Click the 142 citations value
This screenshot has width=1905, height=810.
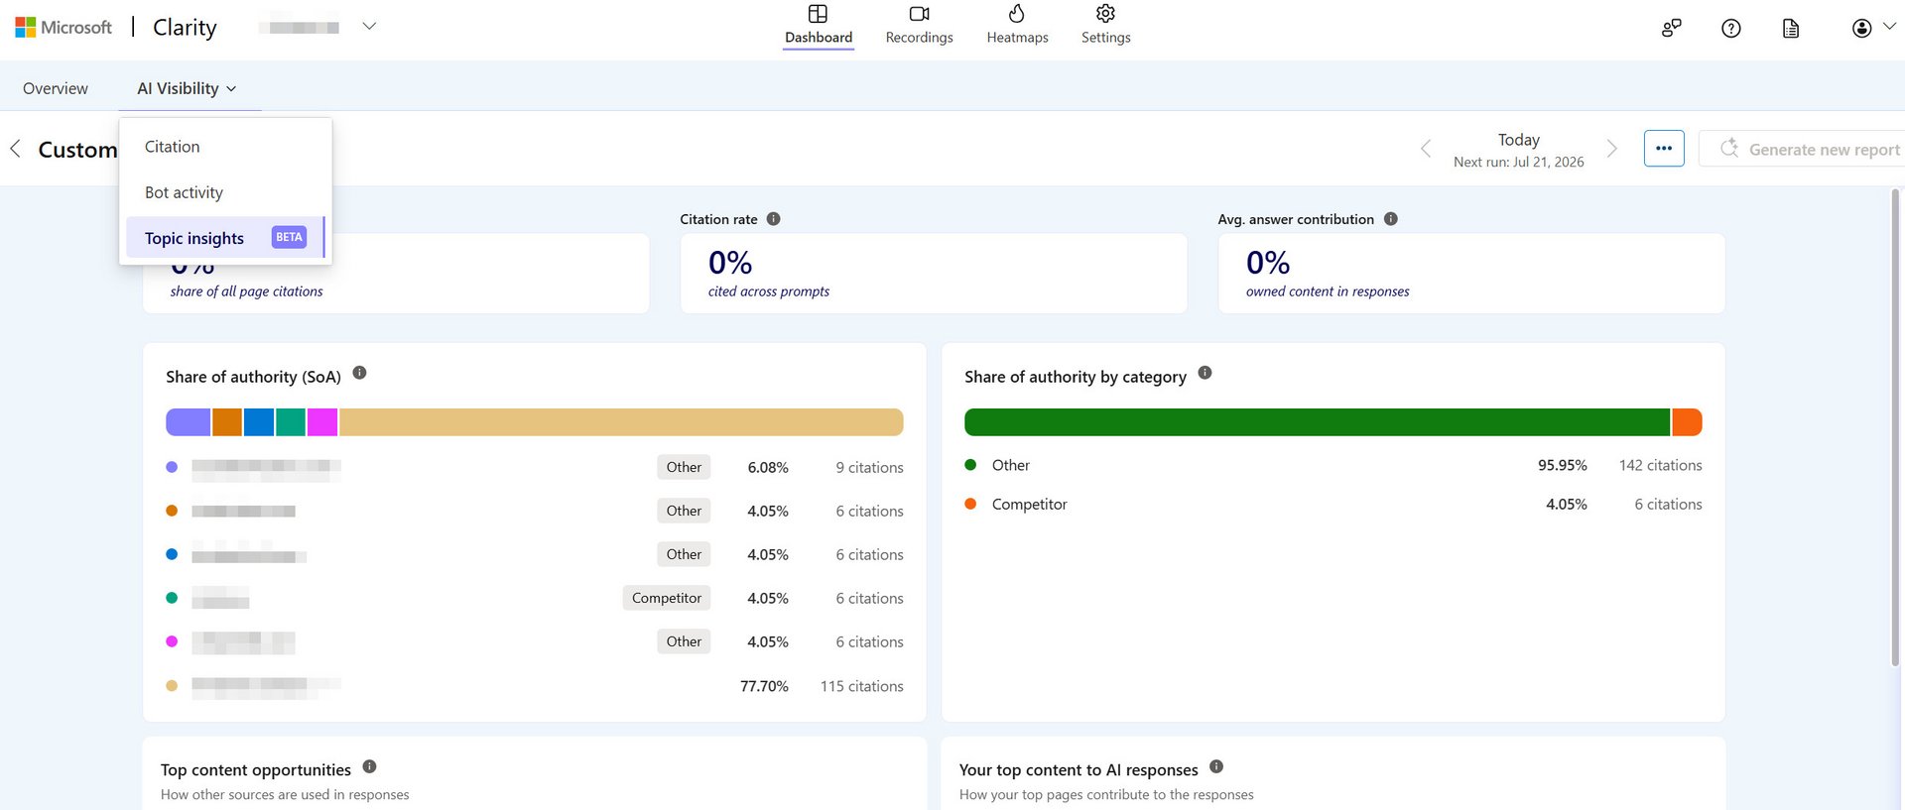pos(1660,465)
